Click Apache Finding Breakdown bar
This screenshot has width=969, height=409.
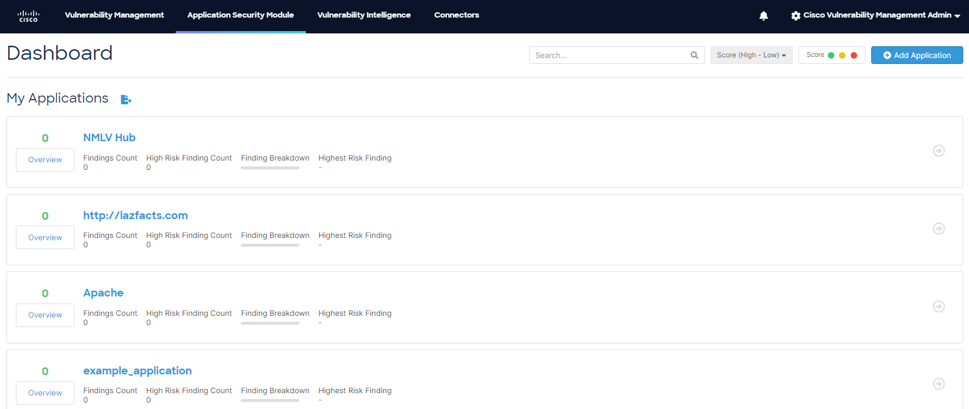[270, 323]
